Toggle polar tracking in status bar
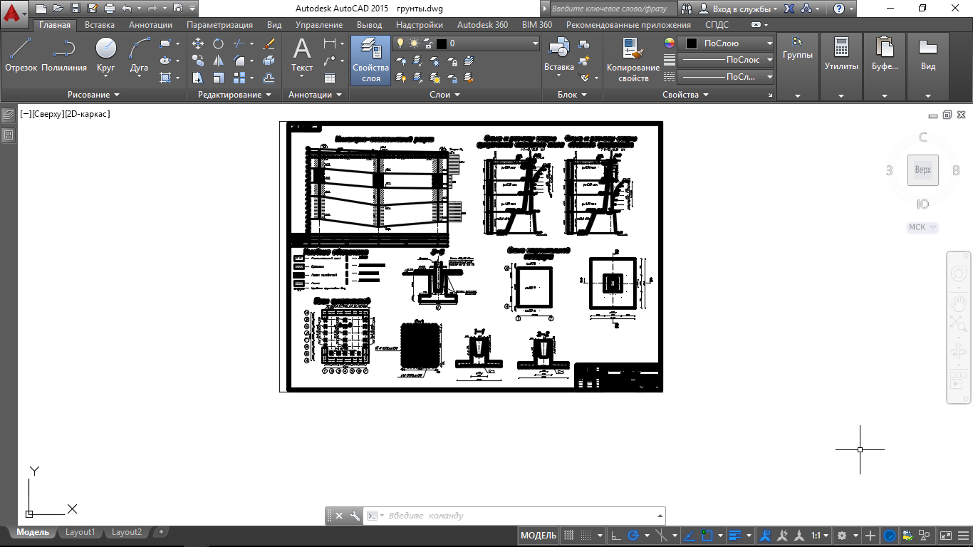The image size is (973, 547). pyautogui.click(x=633, y=536)
